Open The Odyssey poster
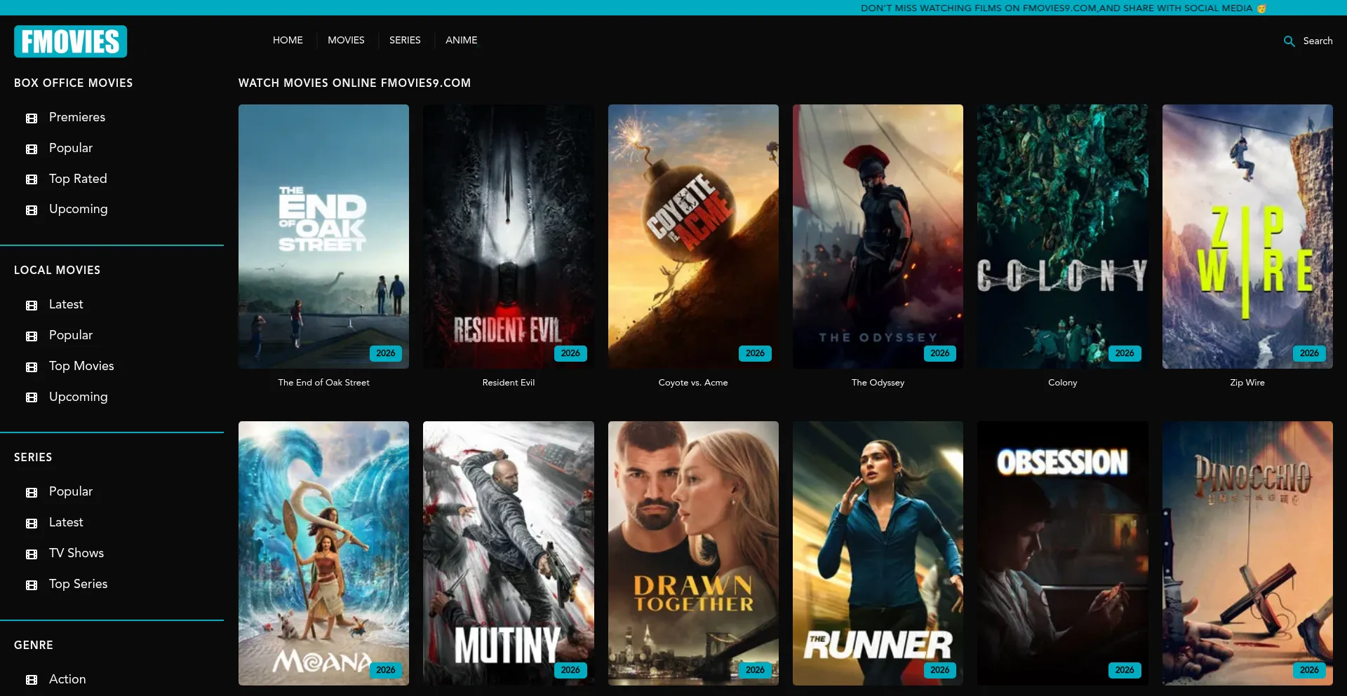Screen dimensions: 1347x696 click(878, 236)
